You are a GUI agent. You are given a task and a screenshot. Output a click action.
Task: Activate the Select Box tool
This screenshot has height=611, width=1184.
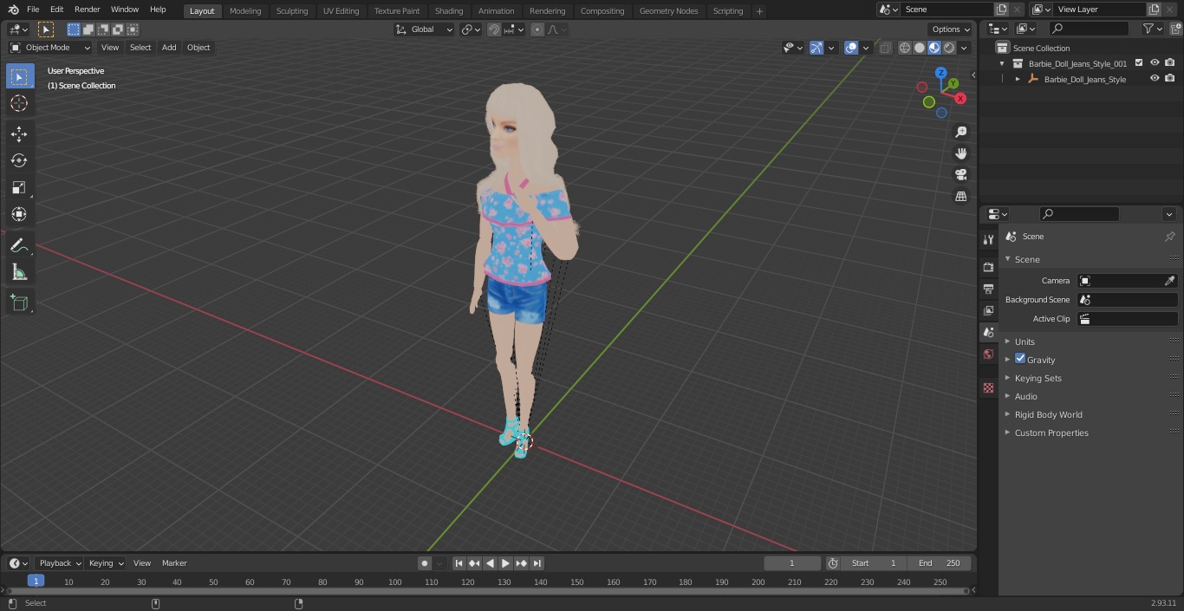click(19, 76)
